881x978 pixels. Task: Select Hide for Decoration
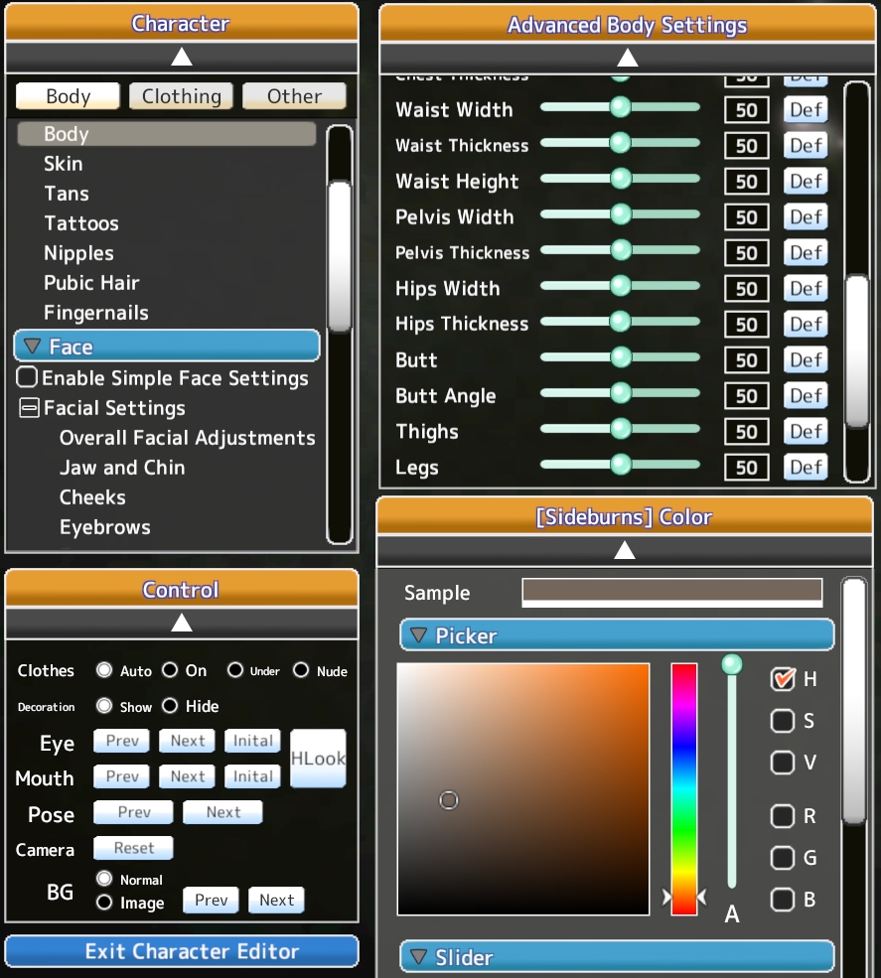point(170,706)
